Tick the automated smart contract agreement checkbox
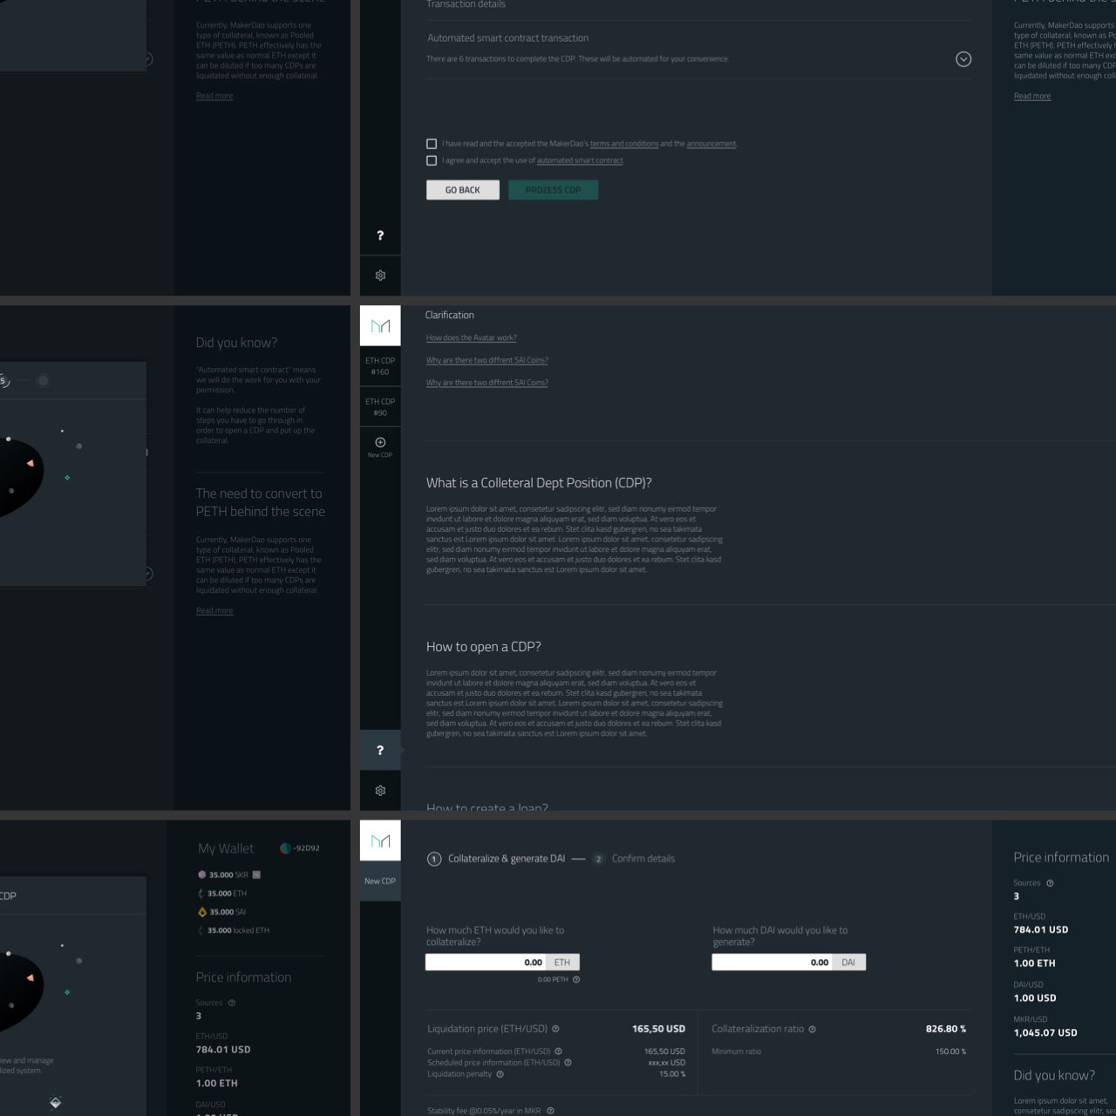The height and width of the screenshot is (1116, 1116). (x=432, y=160)
